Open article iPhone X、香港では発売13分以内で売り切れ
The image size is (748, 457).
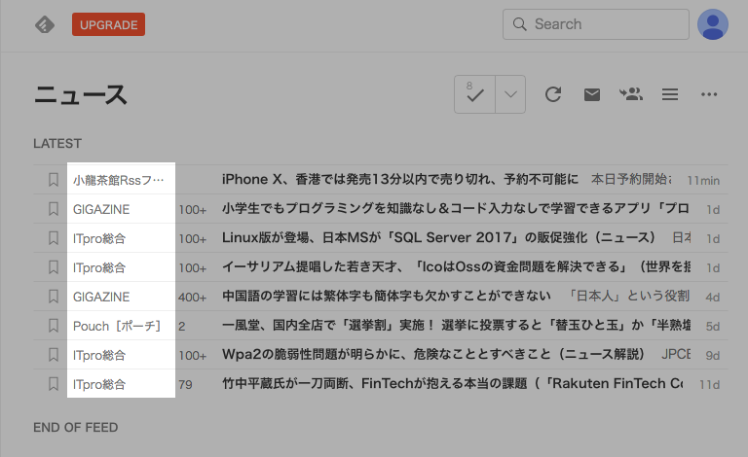[399, 180]
